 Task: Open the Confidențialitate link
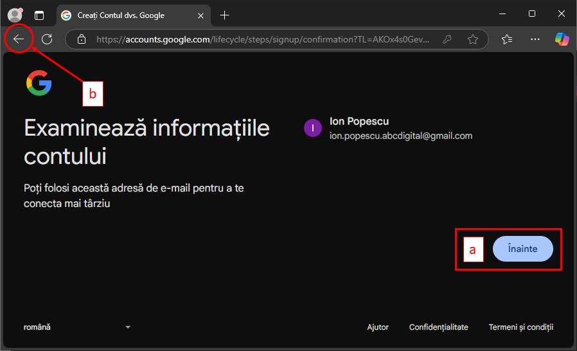[438, 327]
